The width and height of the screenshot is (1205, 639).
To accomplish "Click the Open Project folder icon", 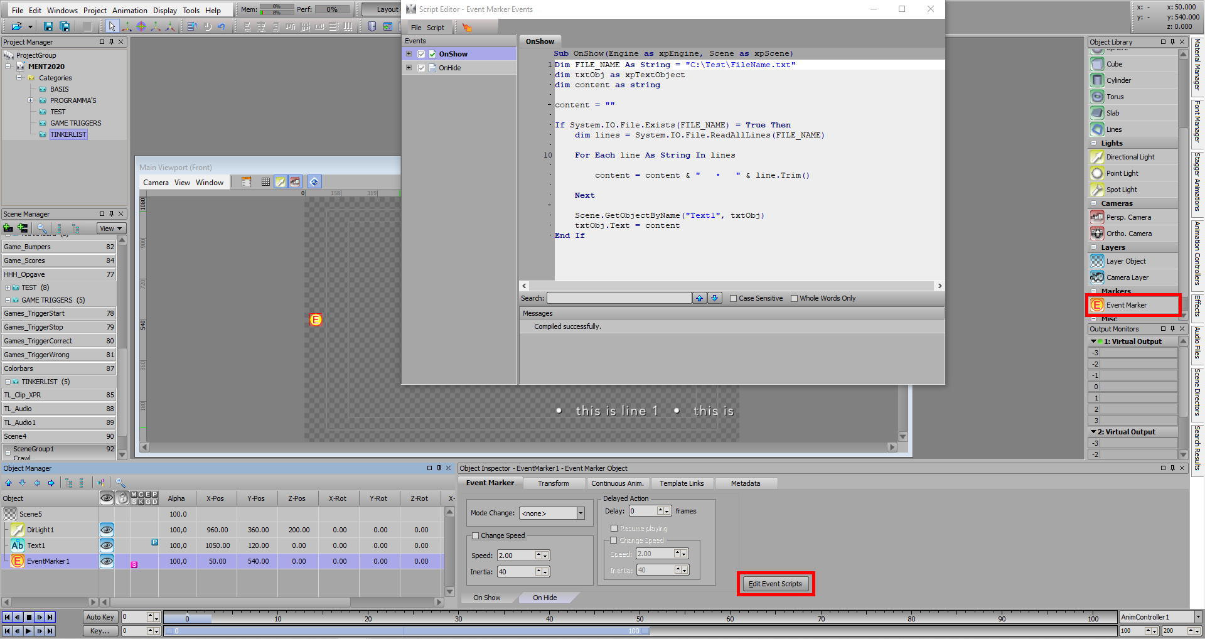I will pos(16,26).
